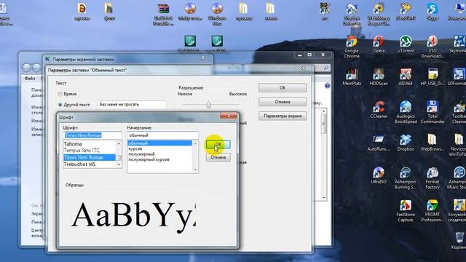Select the Skype desktop icon
The image size is (466, 262).
433,12
